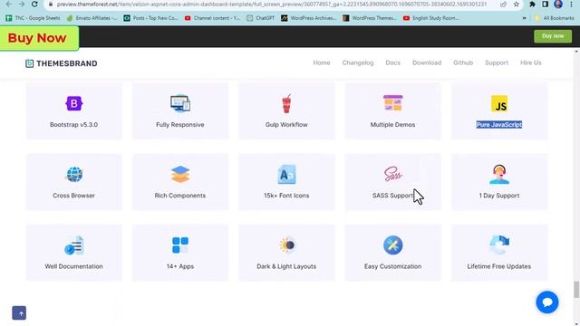The width and height of the screenshot is (580, 326).
Task: Open the blue chat bubble widget
Action: click(547, 302)
